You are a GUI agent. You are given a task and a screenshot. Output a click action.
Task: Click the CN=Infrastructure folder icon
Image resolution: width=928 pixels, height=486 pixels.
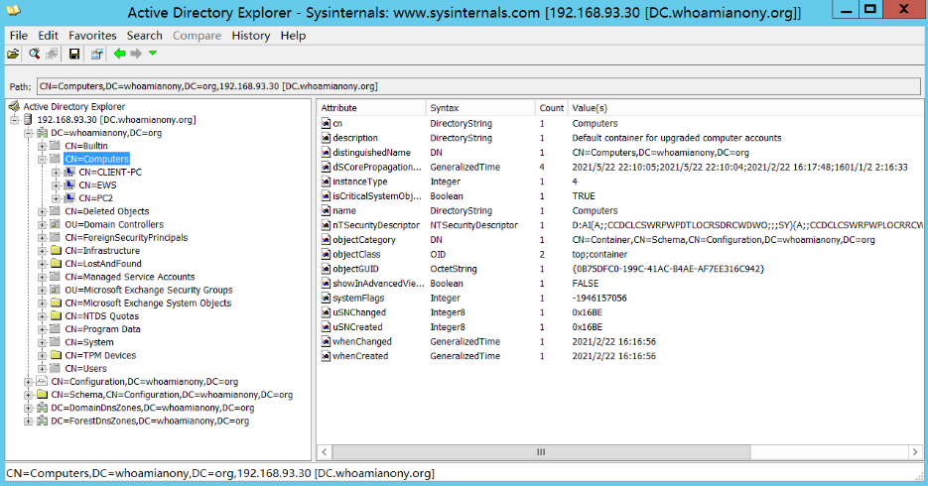point(56,251)
